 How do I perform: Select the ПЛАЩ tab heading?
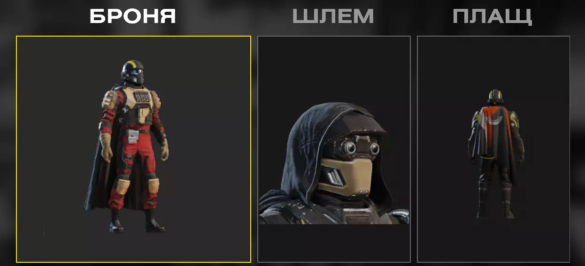pyautogui.click(x=493, y=16)
